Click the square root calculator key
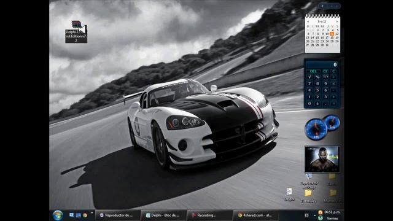Screen dimensions: 393x221 click(x=309, y=77)
